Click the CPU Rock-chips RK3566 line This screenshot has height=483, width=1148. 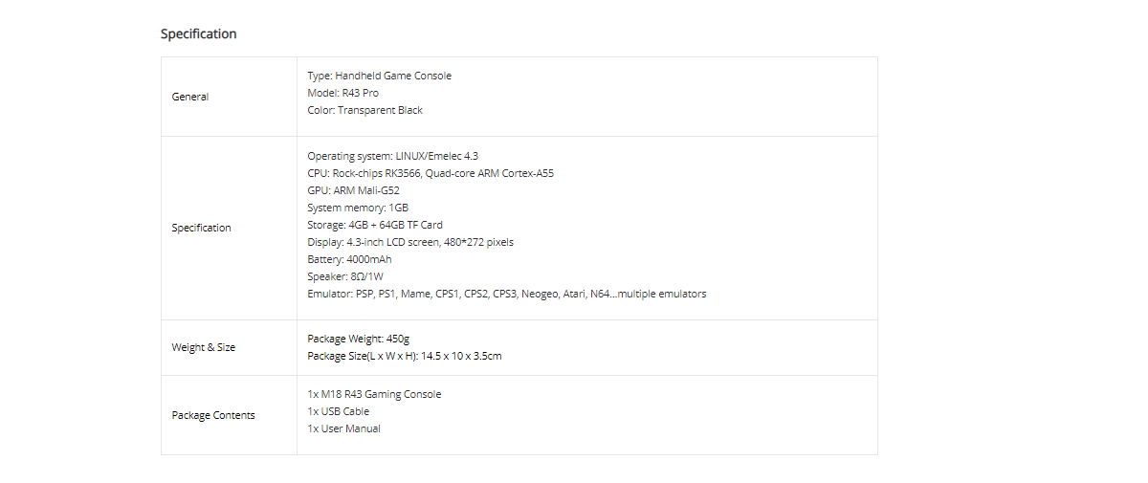tap(430, 173)
